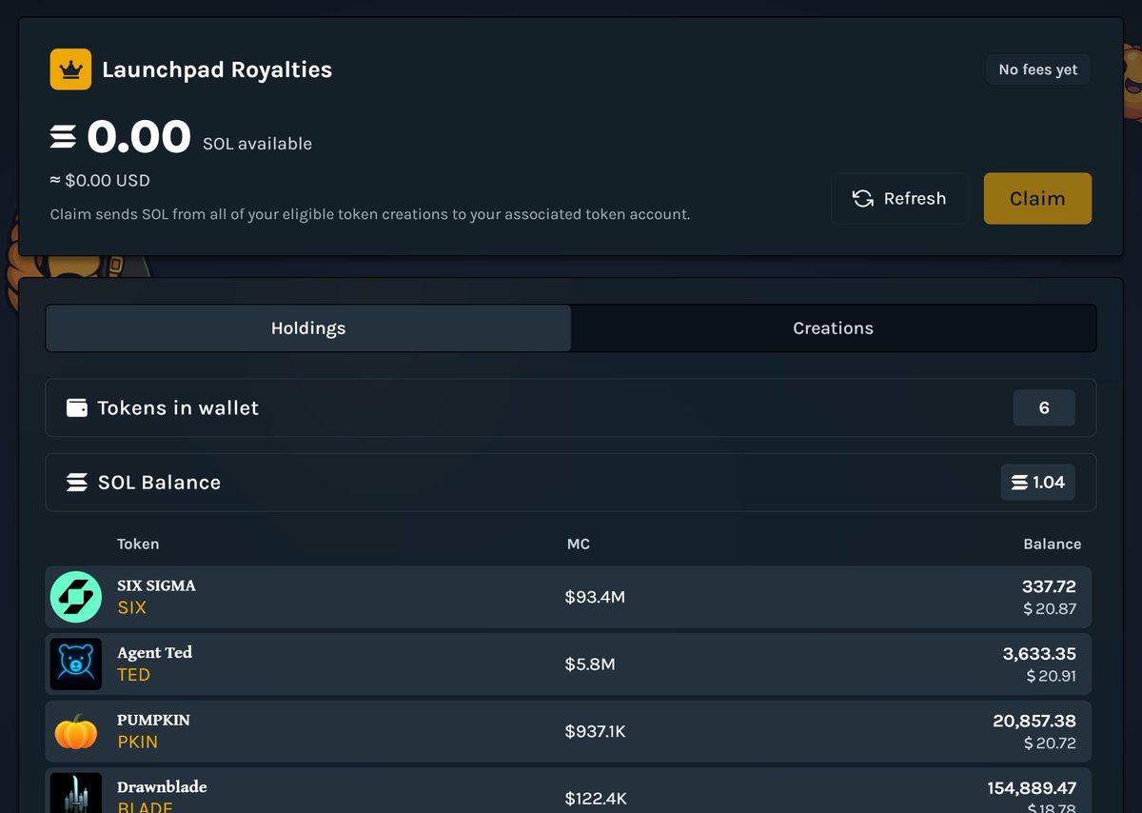Screen dimensions: 1142x813
Task: Click the Drawnblade token icon
Action: coord(75,794)
